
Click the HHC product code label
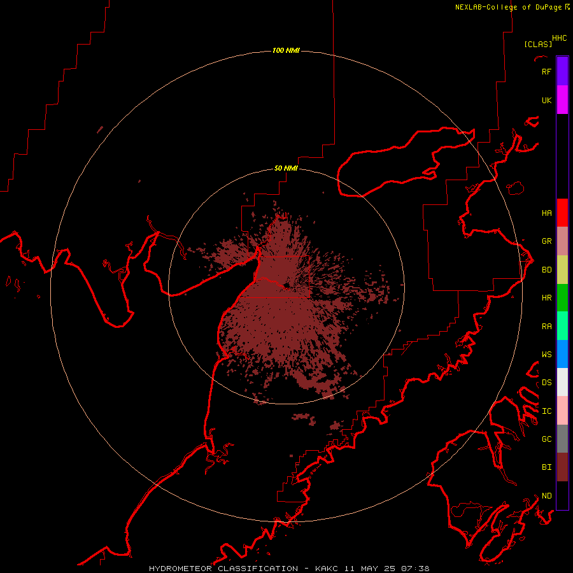(x=560, y=38)
